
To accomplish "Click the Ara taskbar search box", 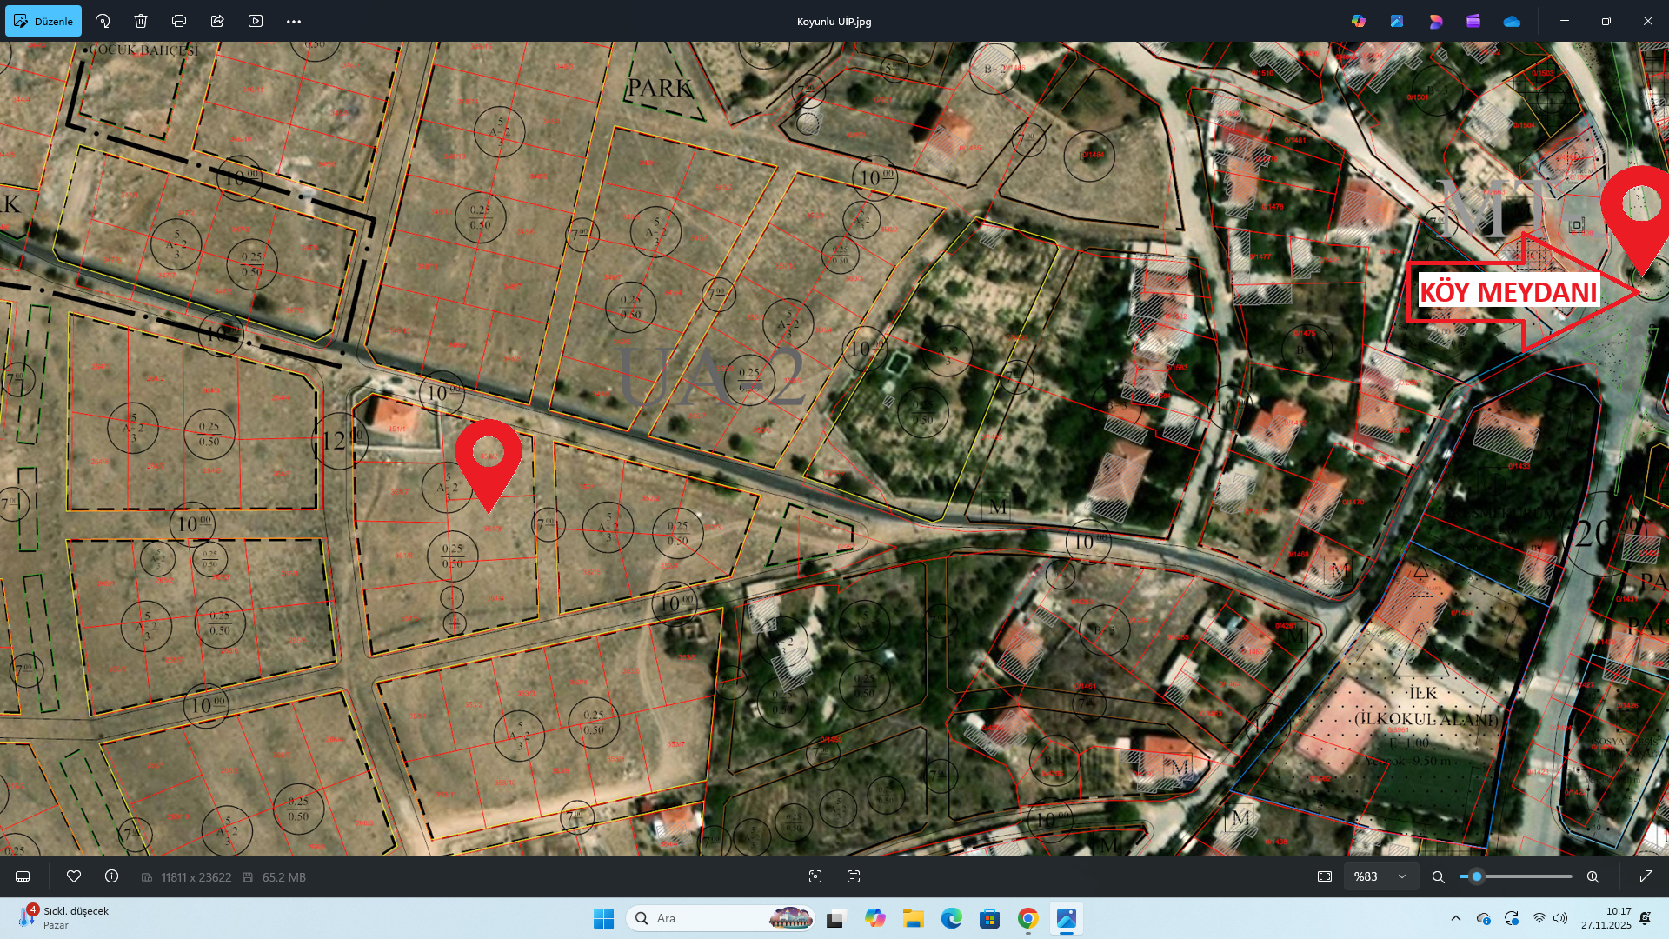I will tap(704, 918).
